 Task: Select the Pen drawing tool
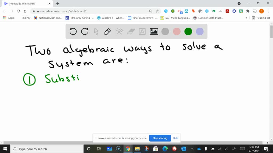pos(107,31)
